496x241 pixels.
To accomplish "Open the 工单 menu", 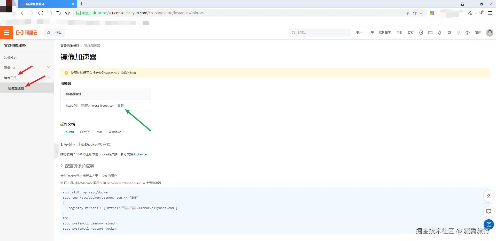I will point(371,33).
